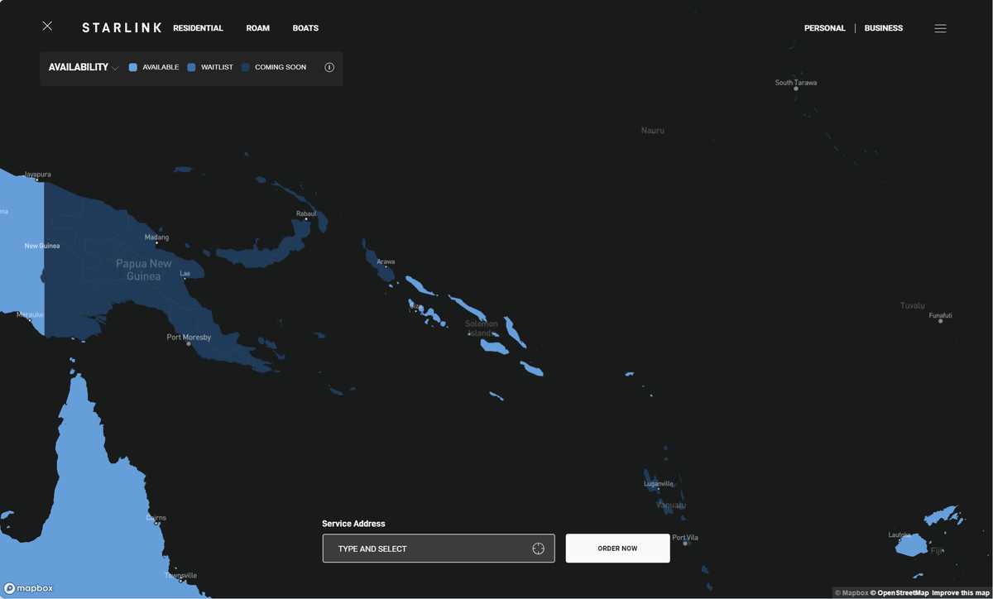Click the Port Vila city label

pyautogui.click(x=685, y=538)
